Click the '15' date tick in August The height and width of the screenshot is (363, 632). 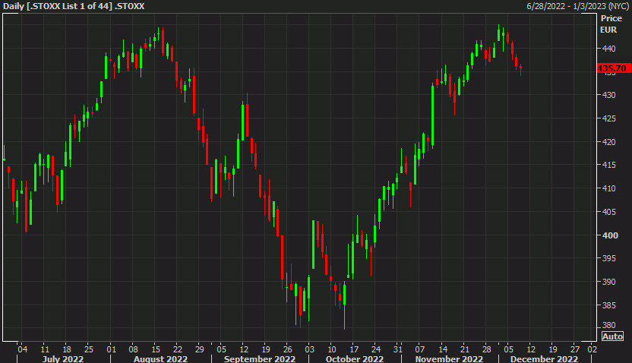pyautogui.click(x=156, y=349)
